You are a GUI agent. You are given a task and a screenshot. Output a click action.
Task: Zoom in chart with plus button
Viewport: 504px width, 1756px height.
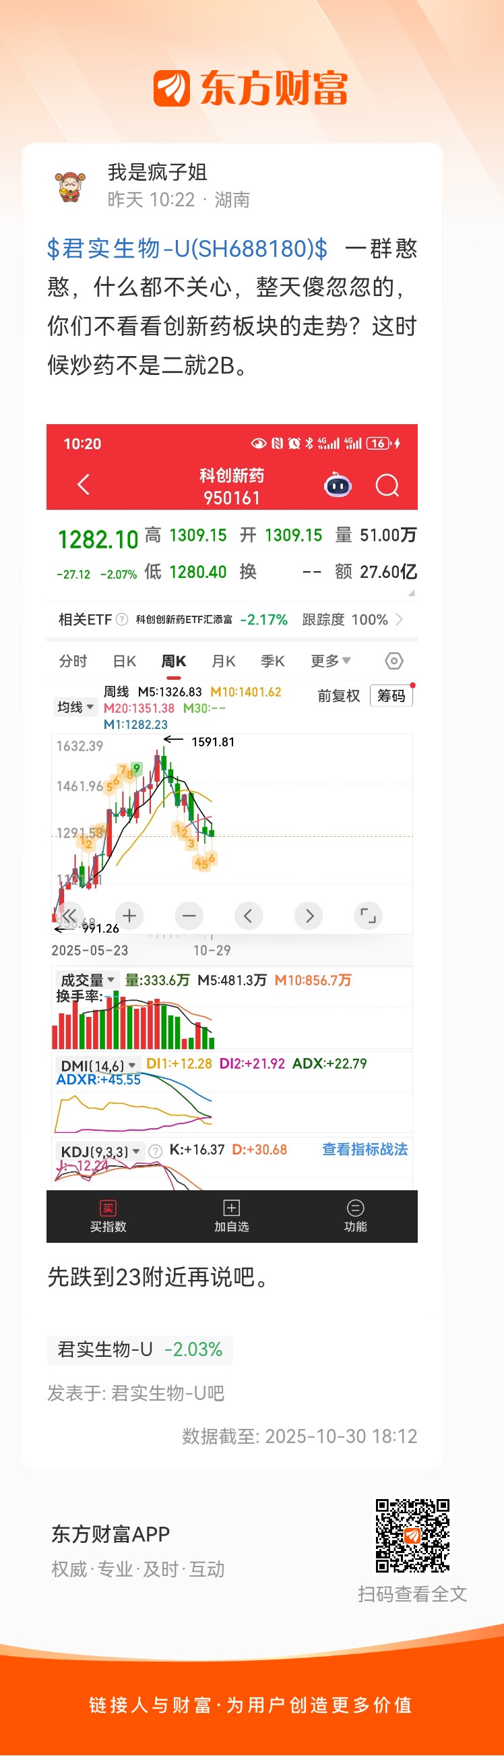(x=129, y=916)
